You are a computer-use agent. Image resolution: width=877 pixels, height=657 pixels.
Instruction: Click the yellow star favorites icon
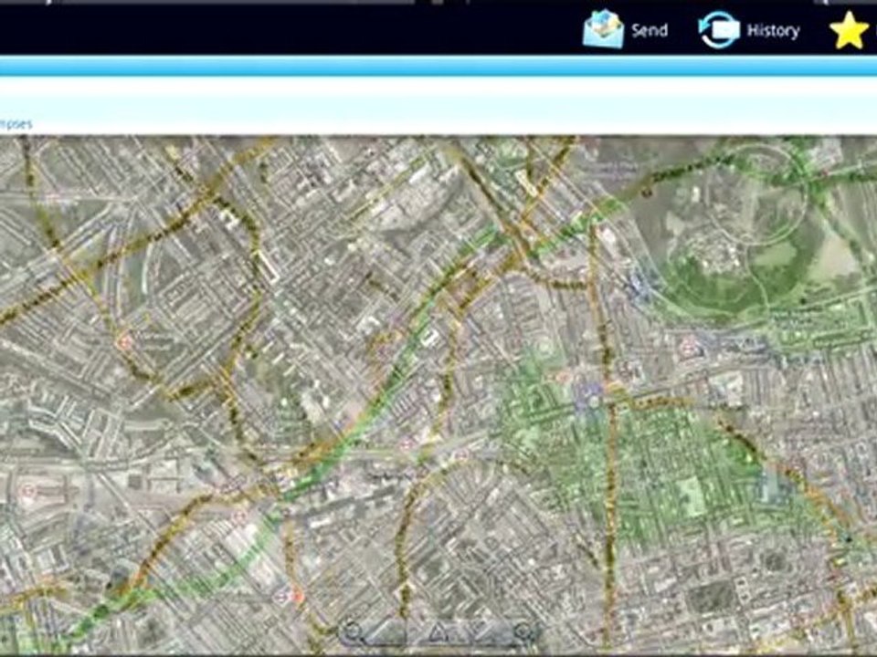(x=849, y=30)
